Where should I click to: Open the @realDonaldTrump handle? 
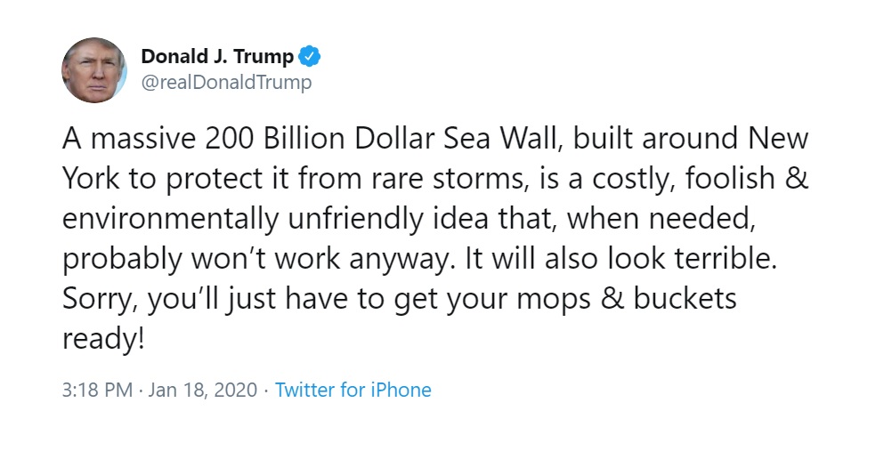(226, 83)
